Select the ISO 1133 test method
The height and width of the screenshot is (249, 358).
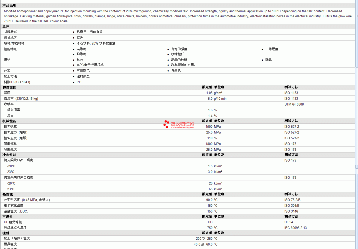(x=291, y=98)
